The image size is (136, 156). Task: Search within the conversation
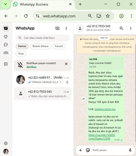click(121, 28)
